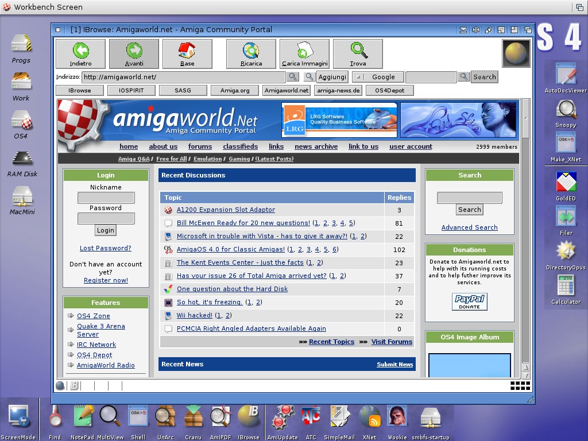Click the Visit Forums link
588x441 pixels.
coord(392,342)
